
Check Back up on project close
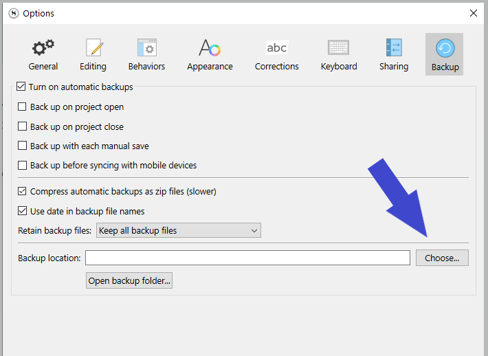pyautogui.click(x=23, y=126)
